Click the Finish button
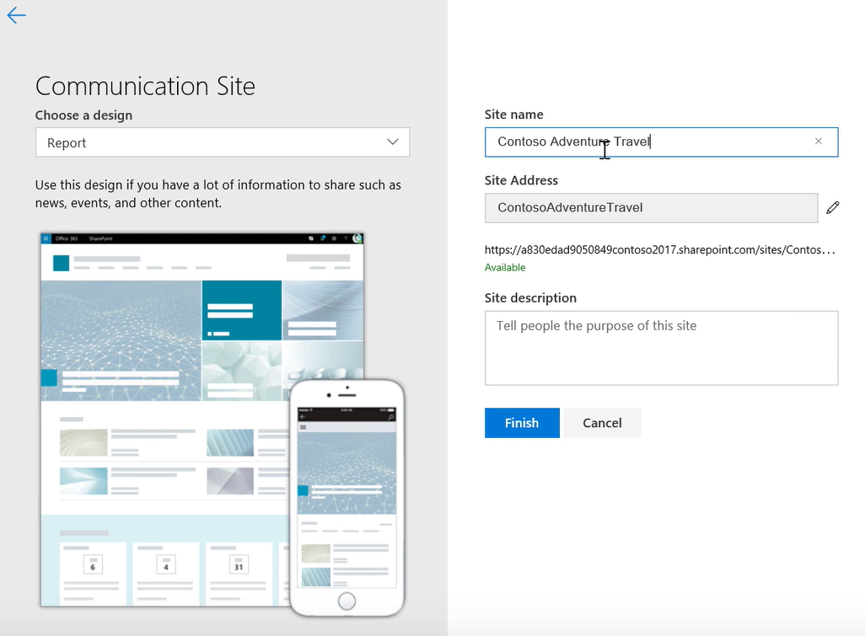The height and width of the screenshot is (636, 865). pos(521,423)
